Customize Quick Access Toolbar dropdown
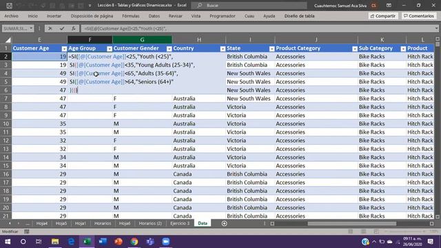The image size is (441, 248). pyautogui.click(x=90, y=6)
